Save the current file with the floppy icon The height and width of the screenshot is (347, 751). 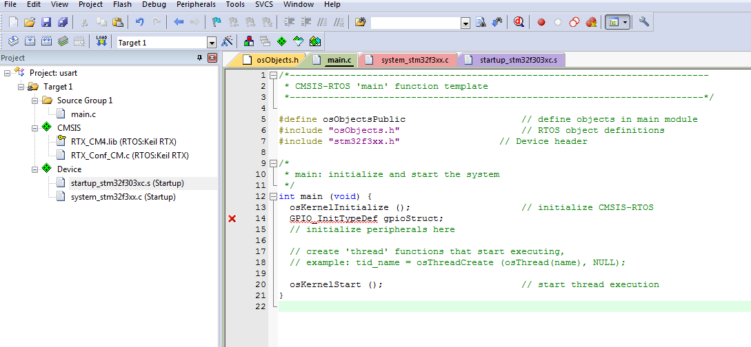46,22
